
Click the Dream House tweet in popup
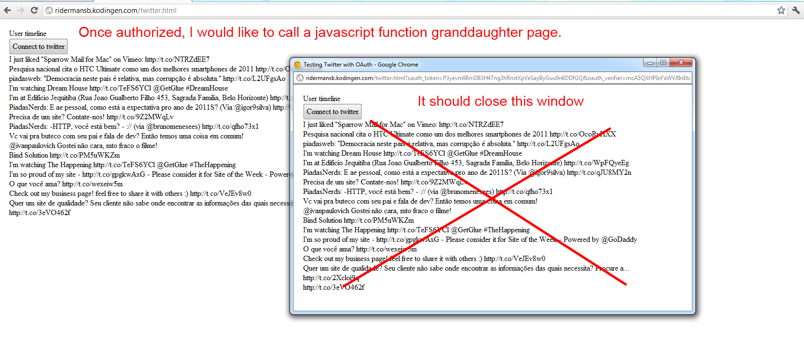412,153
